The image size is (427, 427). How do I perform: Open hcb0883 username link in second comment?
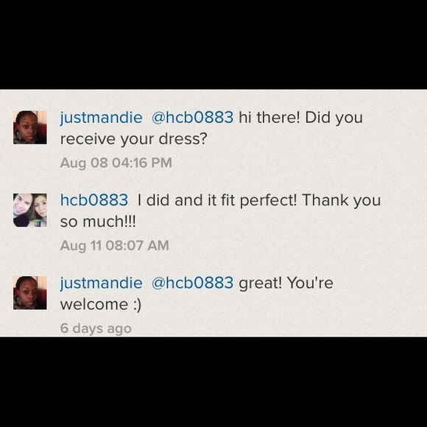94,200
